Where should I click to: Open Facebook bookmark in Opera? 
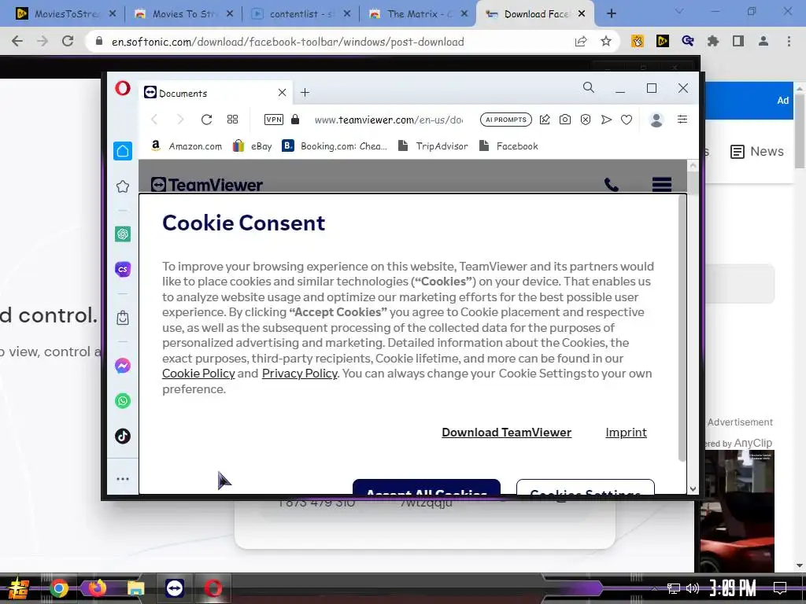click(508, 146)
